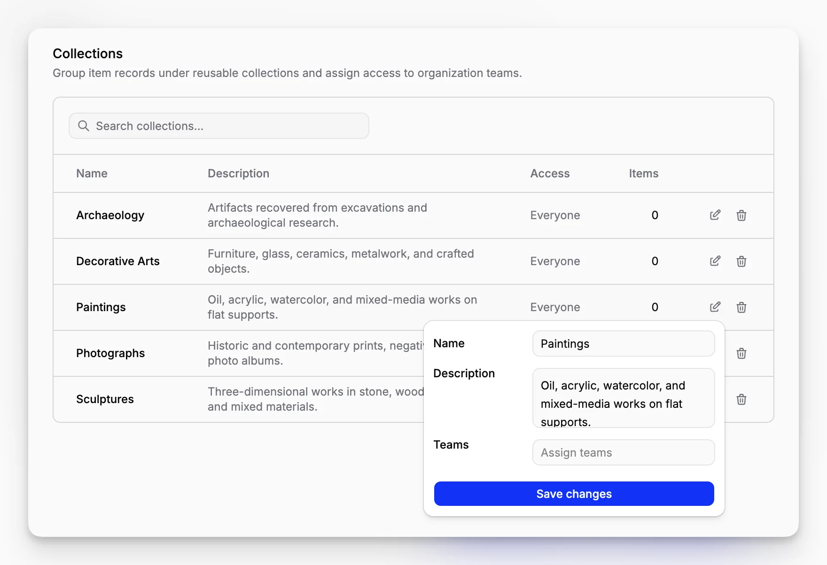
Task: Click the Items column header
Action: [644, 173]
